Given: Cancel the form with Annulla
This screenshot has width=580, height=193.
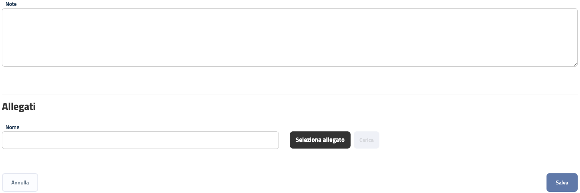Looking at the screenshot, I should coord(20,182).
